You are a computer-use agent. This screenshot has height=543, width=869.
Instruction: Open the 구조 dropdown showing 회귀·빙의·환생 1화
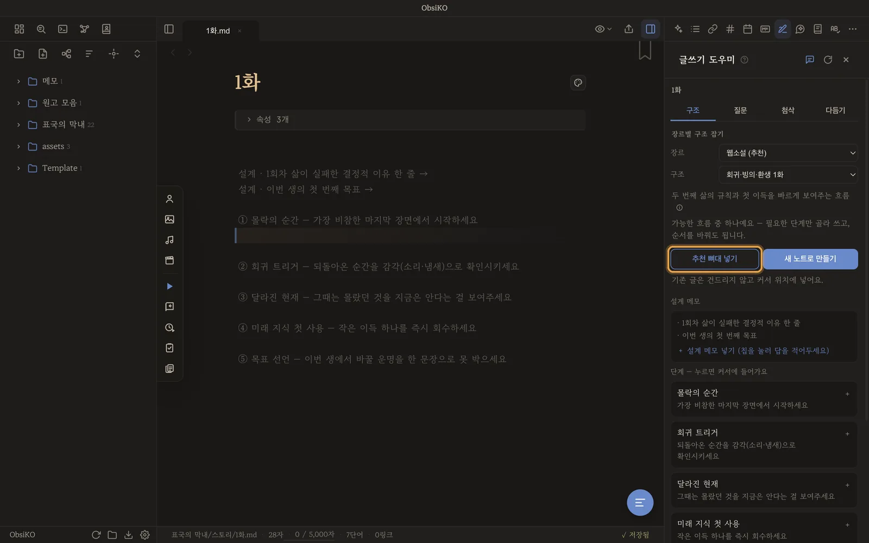(x=788, y=175)
